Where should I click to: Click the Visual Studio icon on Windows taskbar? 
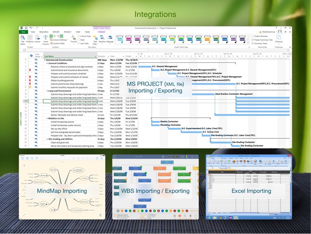pyautogui.click(x=230, y=218)
